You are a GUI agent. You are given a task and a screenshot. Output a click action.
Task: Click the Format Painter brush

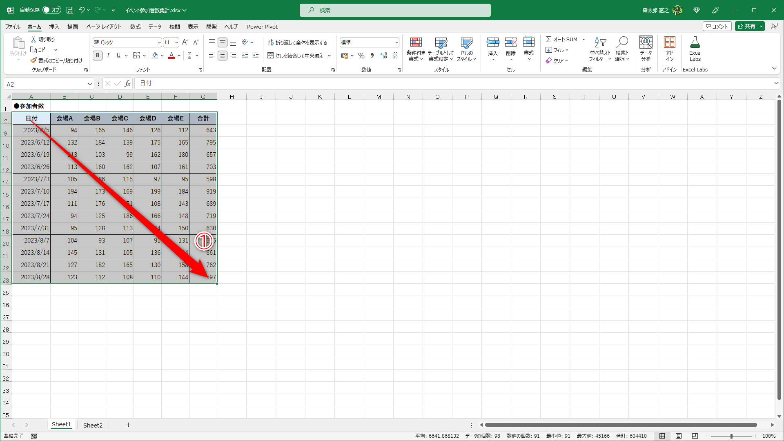(x=34, y=60)
